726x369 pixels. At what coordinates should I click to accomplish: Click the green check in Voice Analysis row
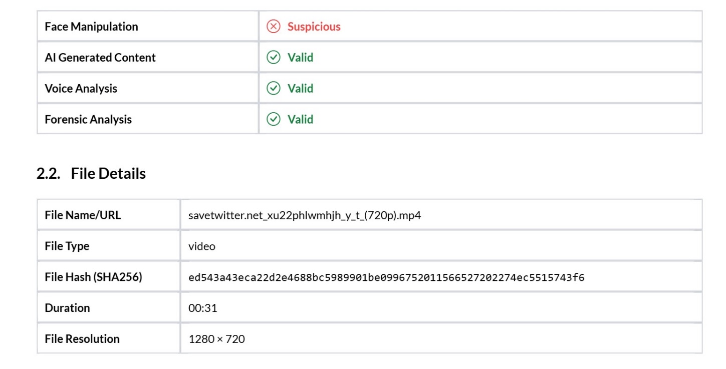click(x=273, y=89)
